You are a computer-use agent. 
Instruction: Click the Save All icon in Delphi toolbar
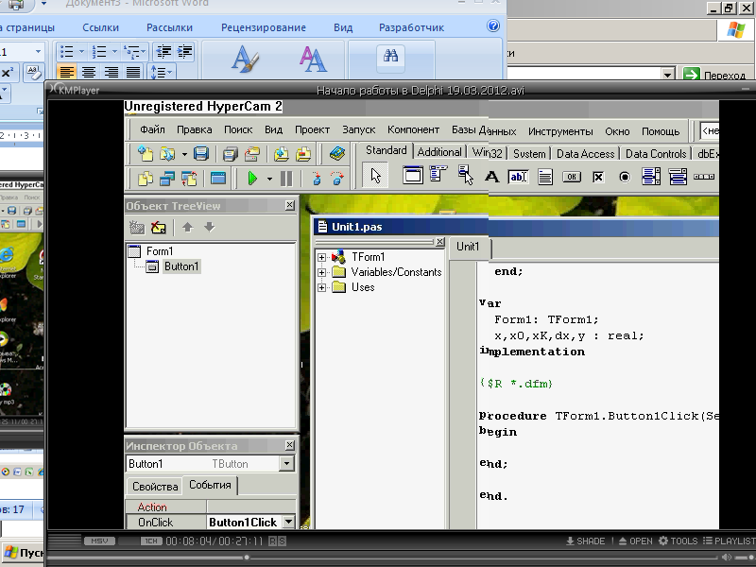(x=230, y=154)
